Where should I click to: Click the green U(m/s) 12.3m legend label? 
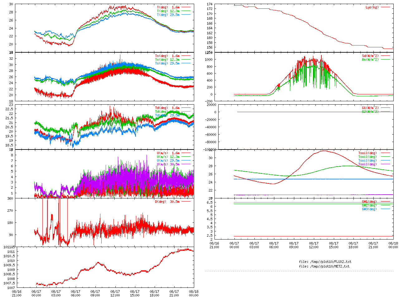(x=168, y=157)
